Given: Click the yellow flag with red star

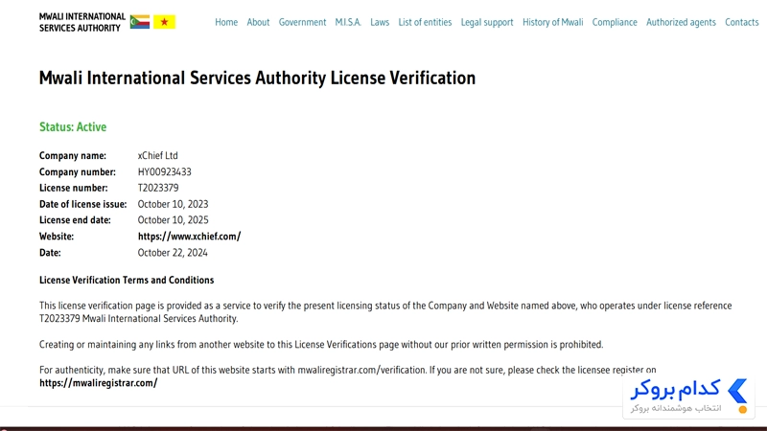Looking at the screenshot, I should (164, 22).
